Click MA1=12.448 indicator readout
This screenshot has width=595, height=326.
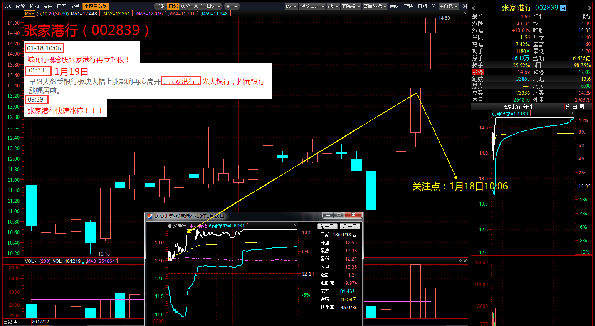click(84, 13)
